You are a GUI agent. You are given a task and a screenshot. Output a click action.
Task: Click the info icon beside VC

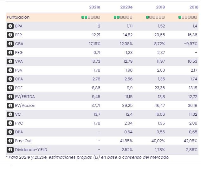pos(10,114)
